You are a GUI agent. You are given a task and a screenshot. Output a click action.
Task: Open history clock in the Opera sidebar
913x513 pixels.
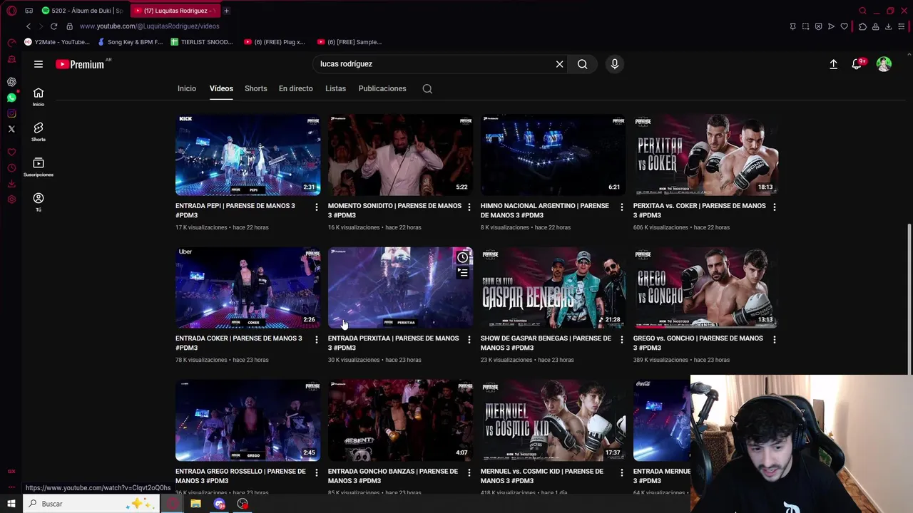point(11,168)
